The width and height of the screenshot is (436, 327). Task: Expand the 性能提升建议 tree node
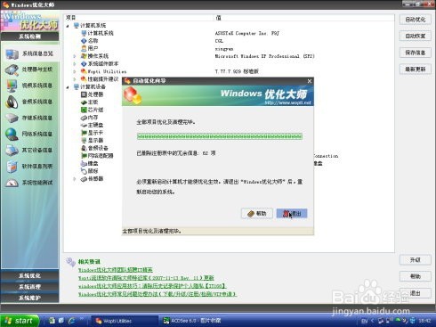(x=75, y=79)
